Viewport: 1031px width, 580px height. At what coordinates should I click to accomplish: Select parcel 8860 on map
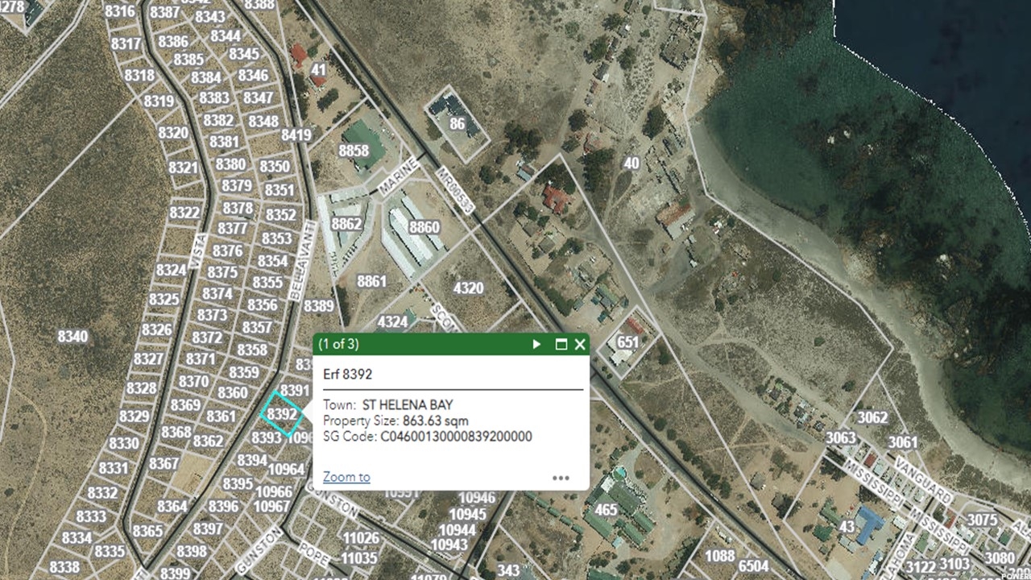coord(424,228)
